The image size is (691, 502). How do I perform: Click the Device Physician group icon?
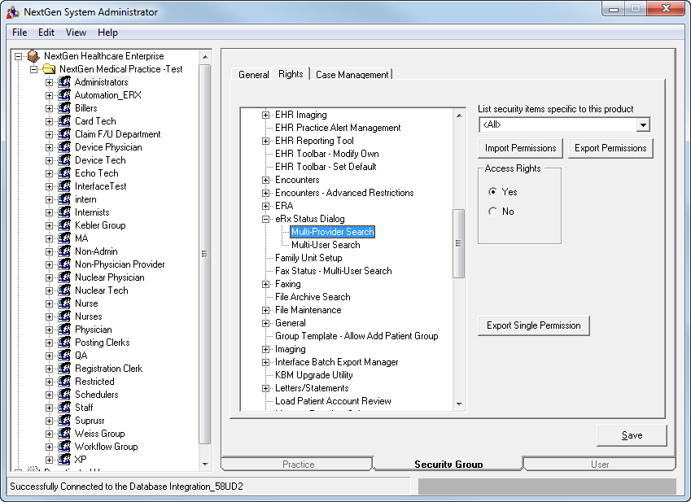tap(64, 147)
